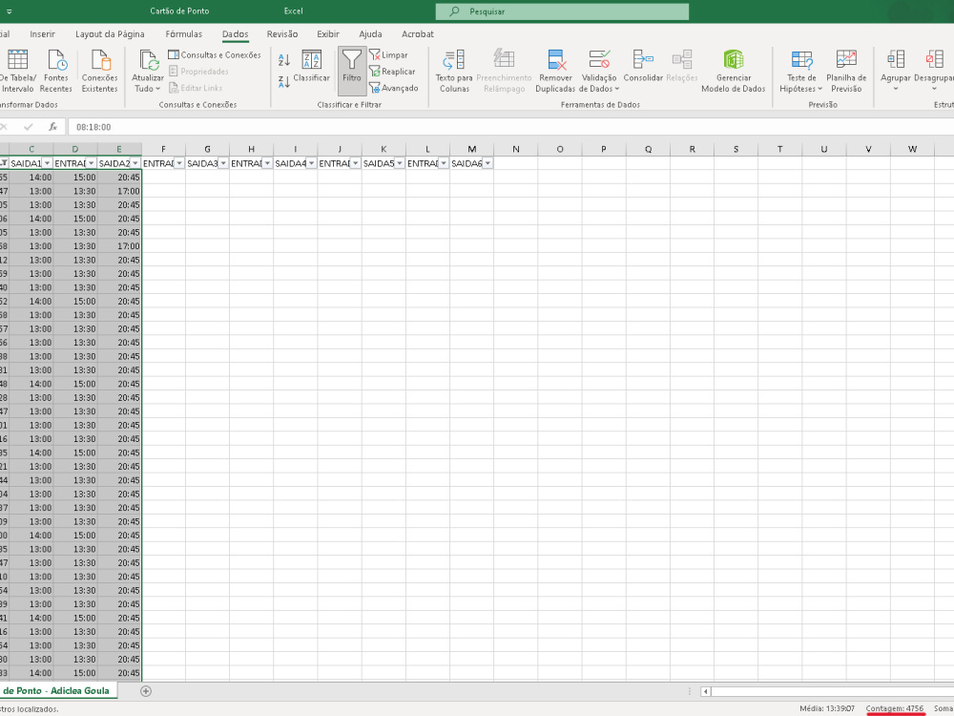954x716 pixels.
Task: Confirm the entry with the formula bar checkmark
Action: 28,127
